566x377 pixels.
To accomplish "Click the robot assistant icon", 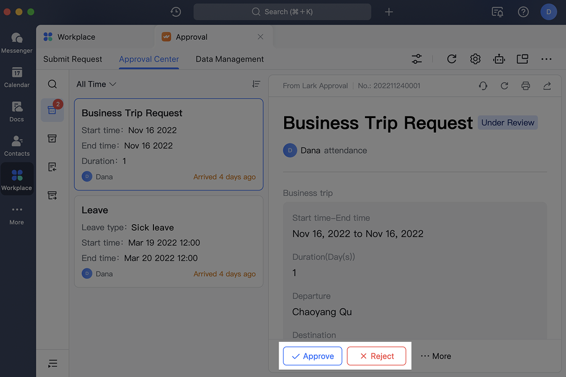I will point(499,59).
